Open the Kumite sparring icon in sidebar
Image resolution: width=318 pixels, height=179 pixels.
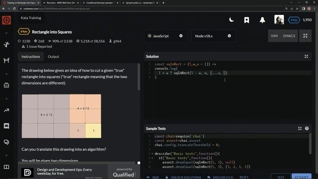[6, 60]
